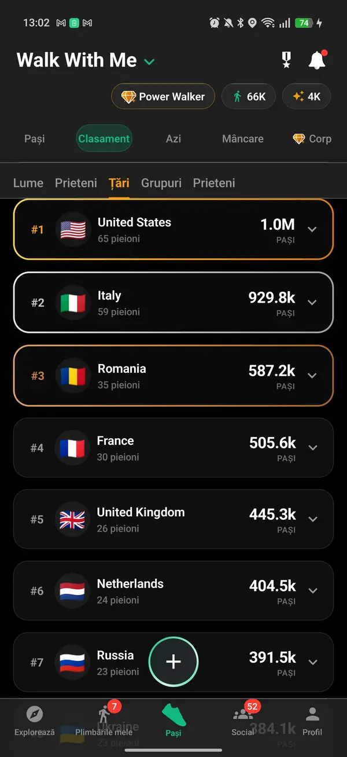The width and height of the screenshot is (347, 757).
Task: Tap the Romania flag icon
Action: click(73, 376)
